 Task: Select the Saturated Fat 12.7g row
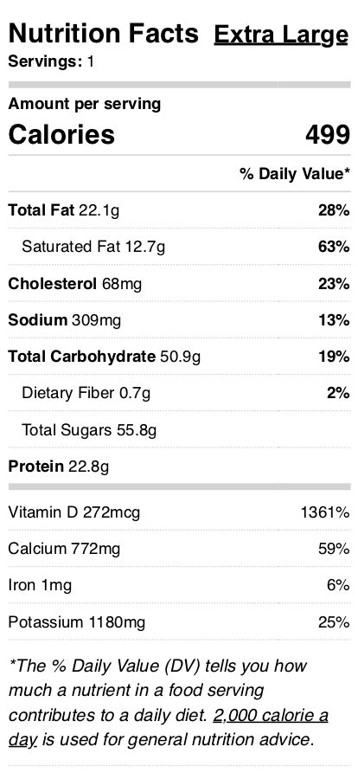[x=179, y=247]
